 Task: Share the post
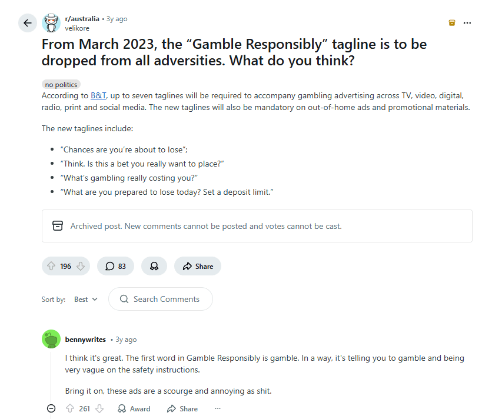[198, 266]
